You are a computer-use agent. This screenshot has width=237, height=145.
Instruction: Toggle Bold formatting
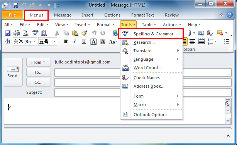pos(66,42)
